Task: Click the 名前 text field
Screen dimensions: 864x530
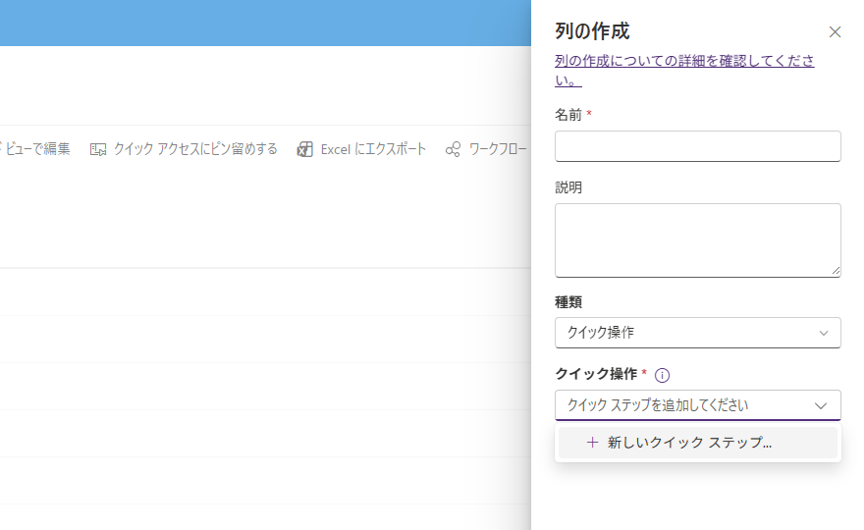Action: click(697, 146)
